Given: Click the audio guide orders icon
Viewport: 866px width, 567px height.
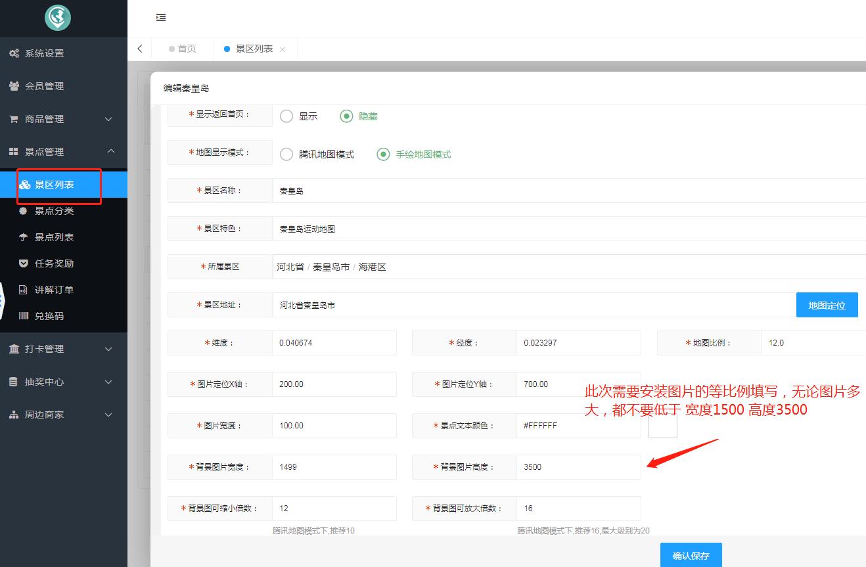Looking at the screenshot, I should (24, 290).
